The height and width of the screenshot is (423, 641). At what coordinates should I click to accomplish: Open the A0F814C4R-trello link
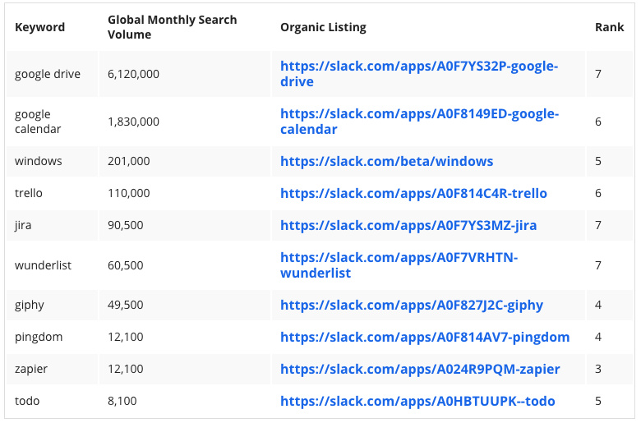413,193
